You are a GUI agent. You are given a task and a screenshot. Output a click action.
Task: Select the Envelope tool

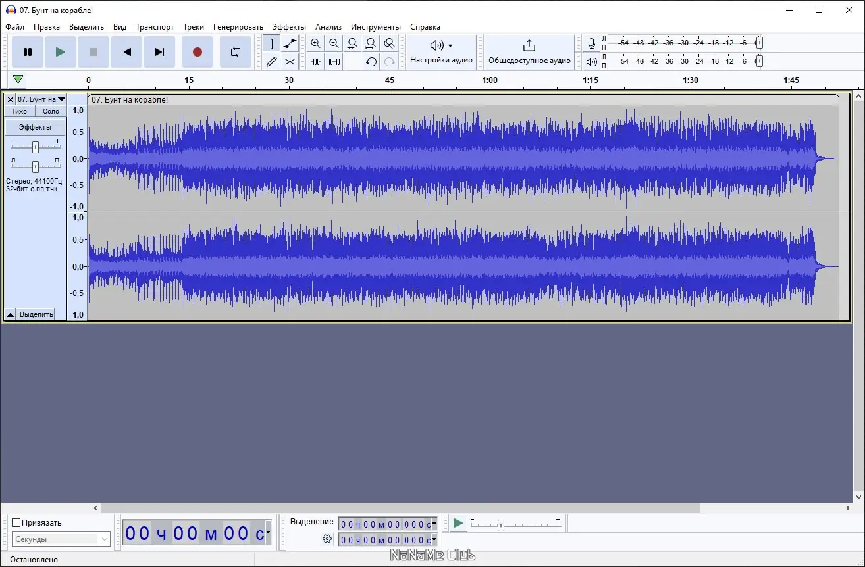290,44
